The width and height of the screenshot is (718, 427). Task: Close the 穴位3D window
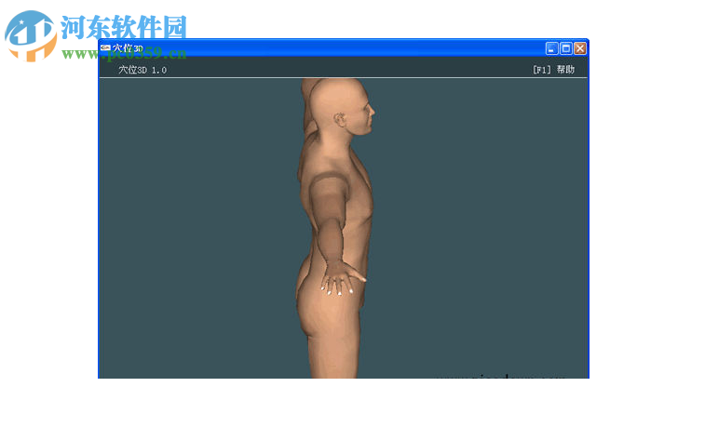pos(580,48)
